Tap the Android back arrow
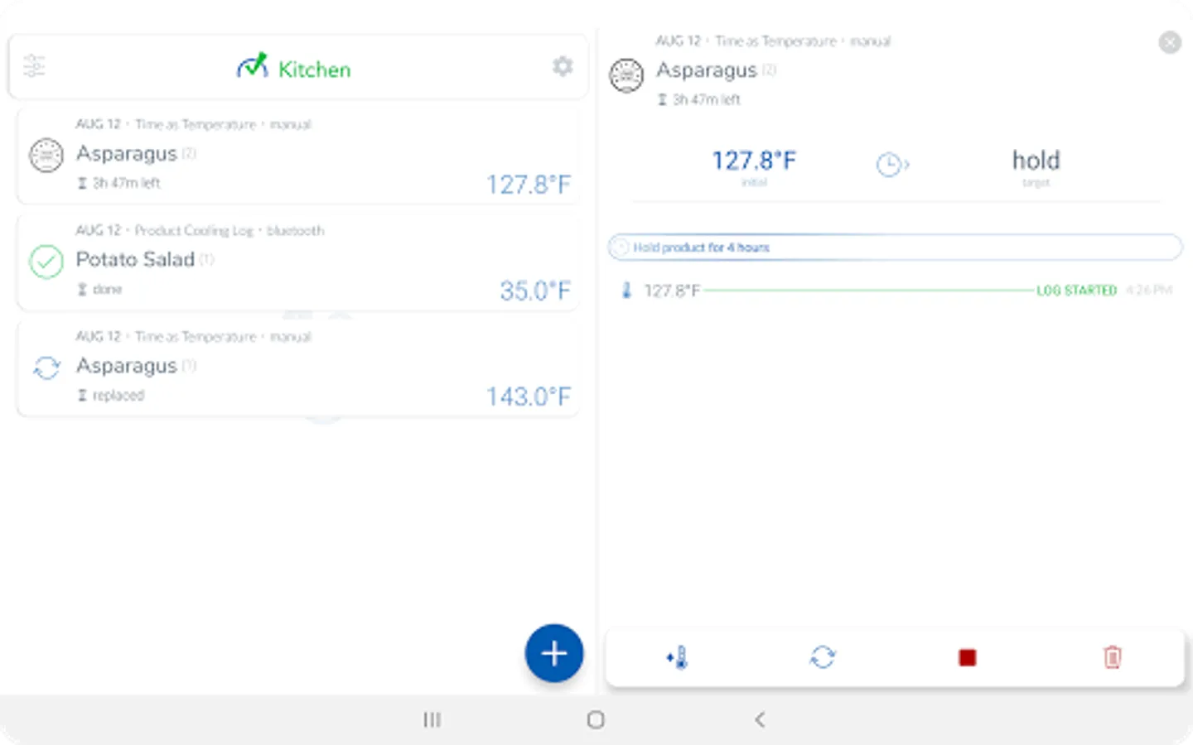 click(x=760, y=720)
